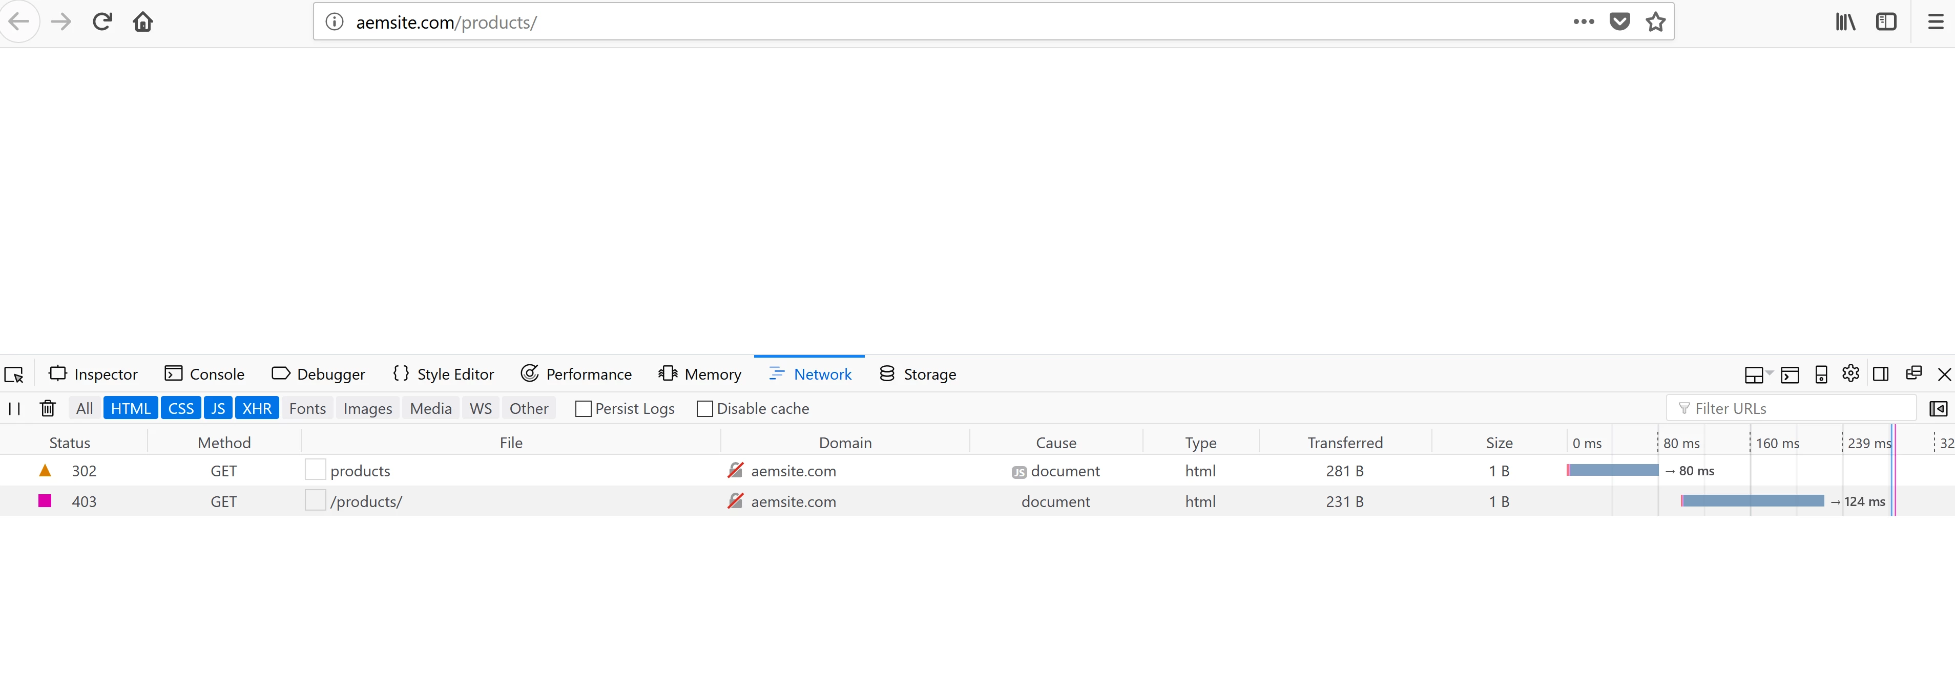Open page actions three-dot menu
The height and width of the screenshot is (682, 1955).
1584,22
